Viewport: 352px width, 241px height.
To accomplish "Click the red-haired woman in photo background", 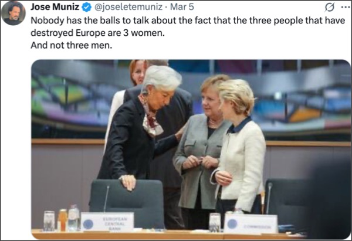I will (137, 72).
